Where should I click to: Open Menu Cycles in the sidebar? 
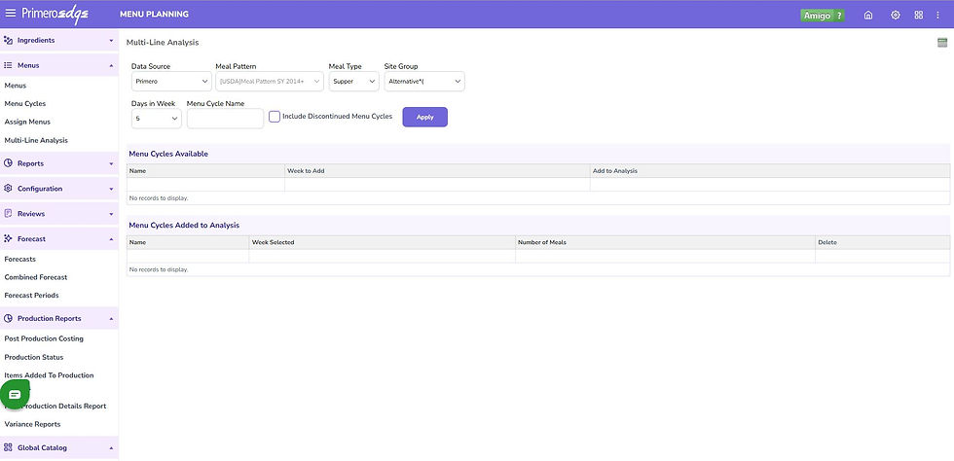(25, 104)
